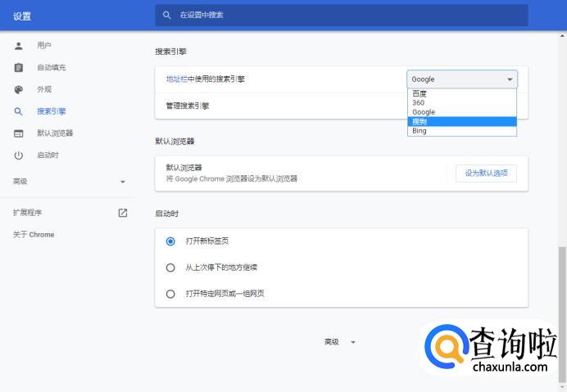Select the 打开新标签页 radio button
This screenshot has width=567, height=392.
(x=170, y=241)
